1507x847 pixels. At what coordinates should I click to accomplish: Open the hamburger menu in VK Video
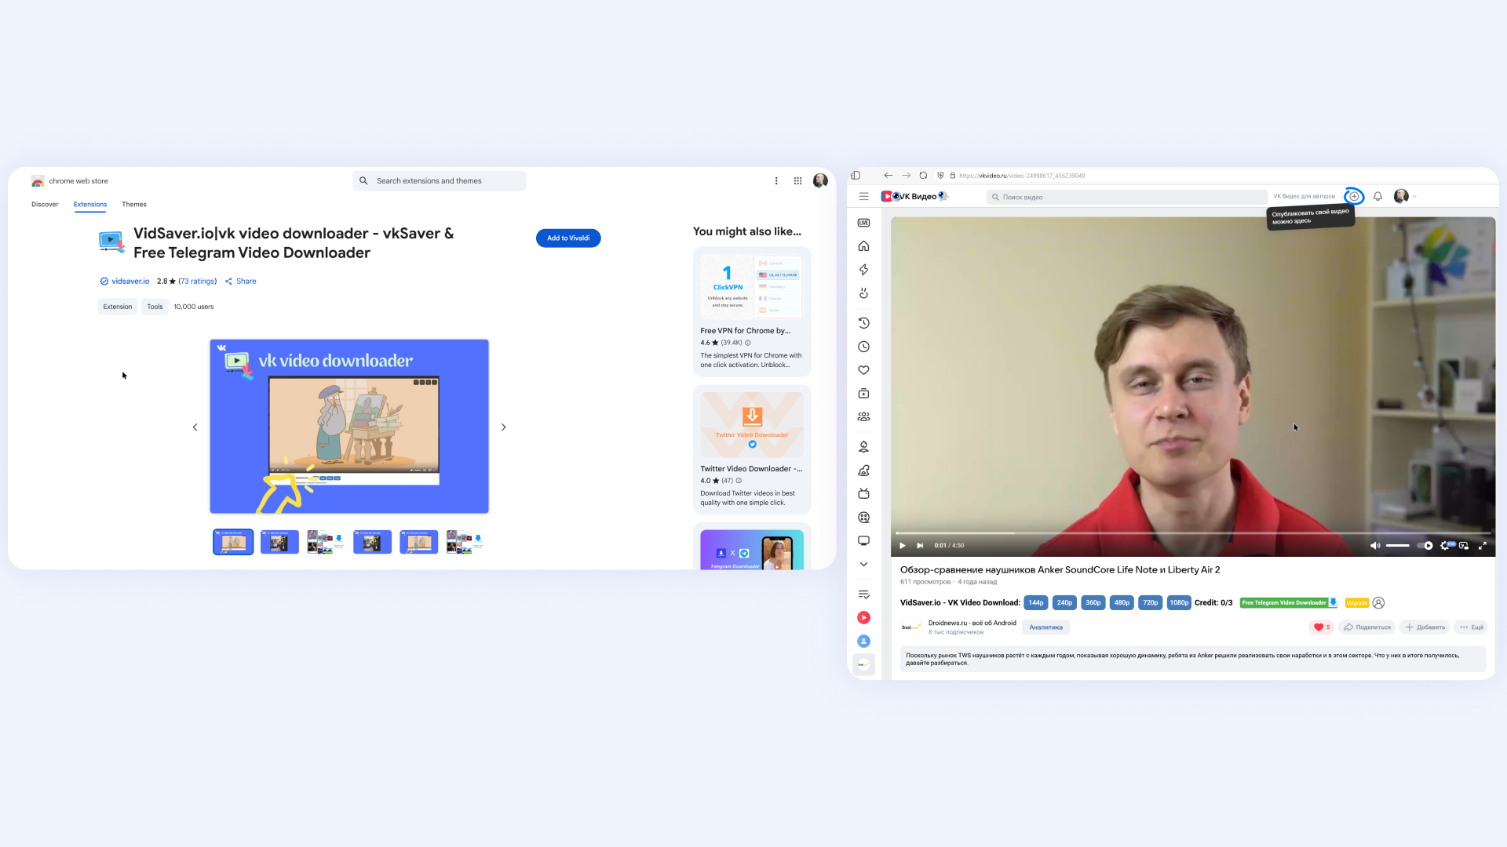pyautogui.click(x=863, y=197)
